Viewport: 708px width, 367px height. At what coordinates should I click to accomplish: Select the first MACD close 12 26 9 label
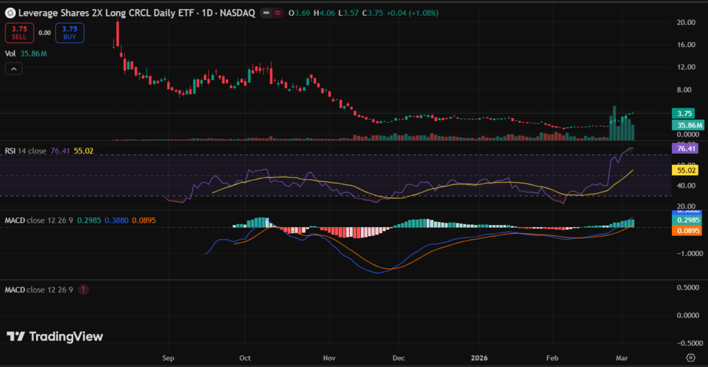click(x=39, y=221)
